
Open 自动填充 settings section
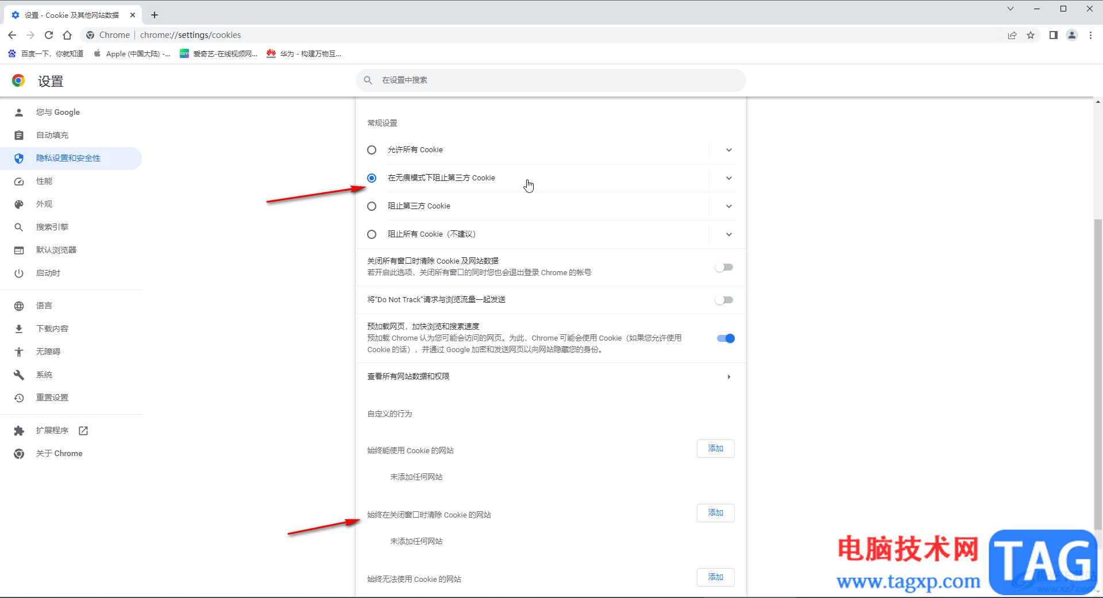pyautogui.click(x=71, y=135)
